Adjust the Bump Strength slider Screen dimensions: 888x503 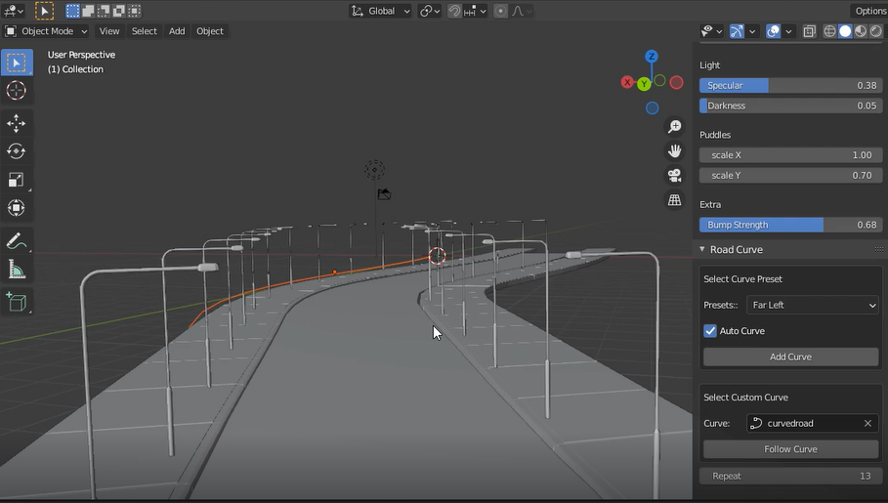click(x=790, y=225)
